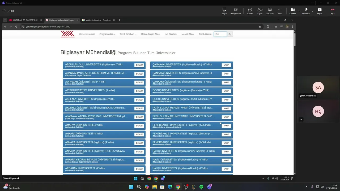The height and width of the screenshot is (191, 340).
Task: Open the Chrome extensions puzzle icon
Action: [x=268, y=27]
